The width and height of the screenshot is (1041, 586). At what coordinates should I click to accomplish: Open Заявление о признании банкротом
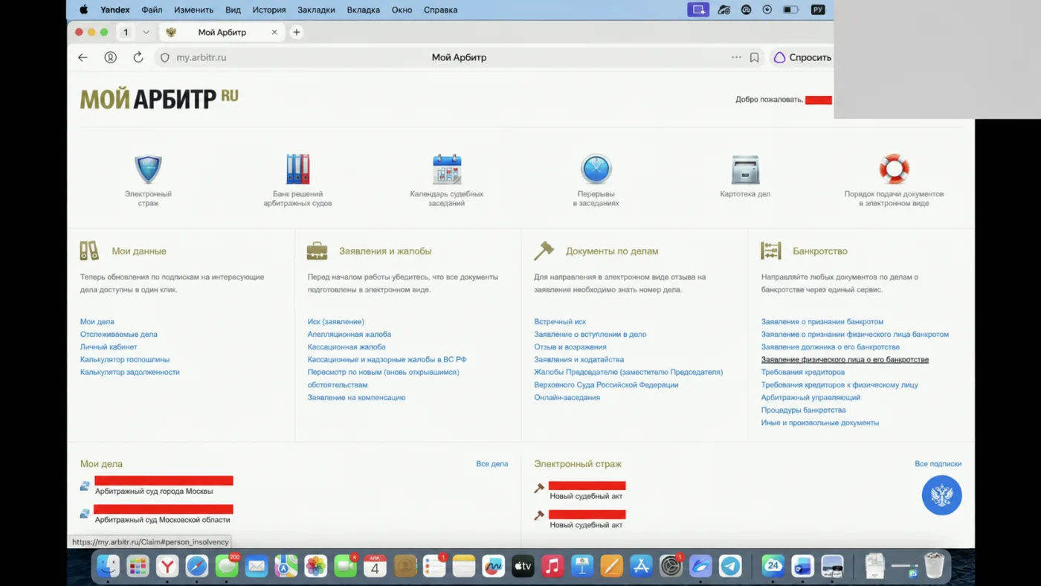[x=822, y=322]
